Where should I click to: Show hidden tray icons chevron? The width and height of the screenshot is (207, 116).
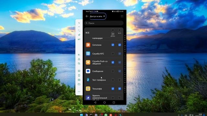pyautogui.click(x=179, y=115)
